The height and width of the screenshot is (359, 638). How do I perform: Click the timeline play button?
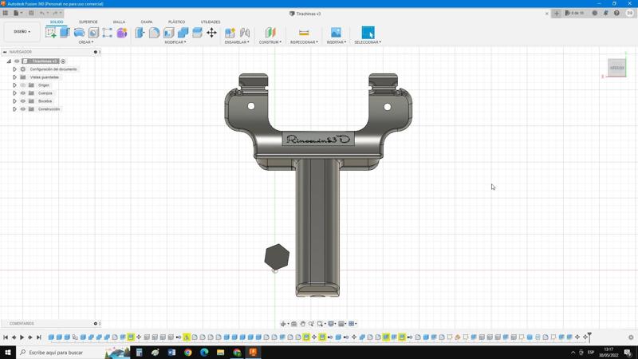pyautogui.click(x=22, y=337)
